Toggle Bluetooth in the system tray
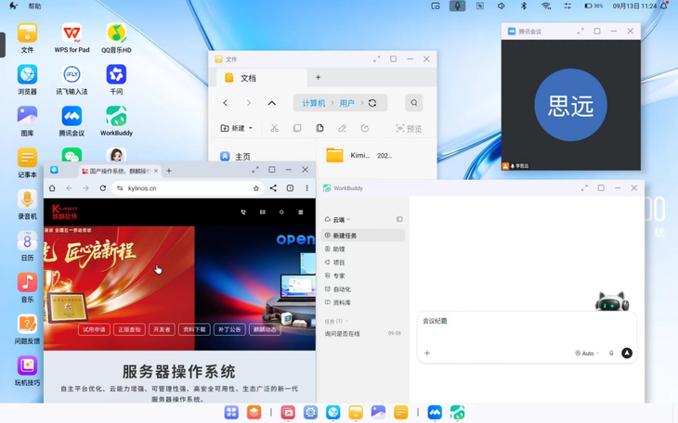The width and height of the screenshot is (678, 423). (x=524, y=6)
